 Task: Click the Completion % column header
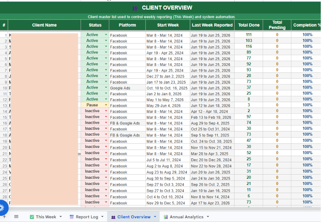(306, 25)
